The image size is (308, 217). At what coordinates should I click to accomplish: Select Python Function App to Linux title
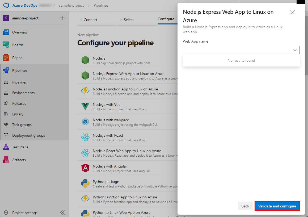point(125,197)
